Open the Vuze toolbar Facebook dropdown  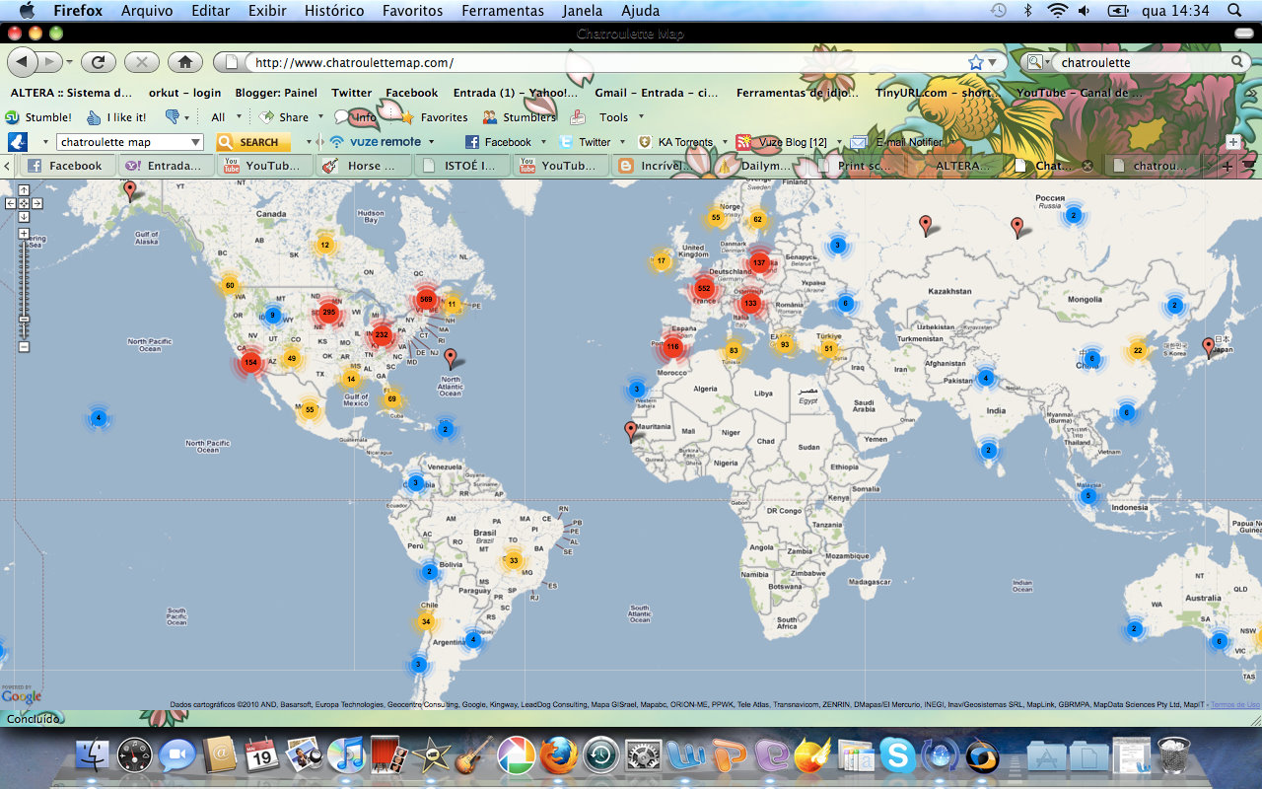pos(545,142)
